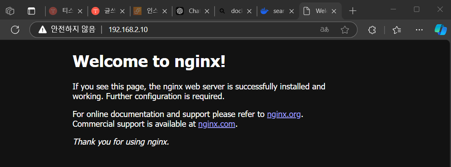
Task: Click the Welcome to nginx! heading
Action: 149,61
